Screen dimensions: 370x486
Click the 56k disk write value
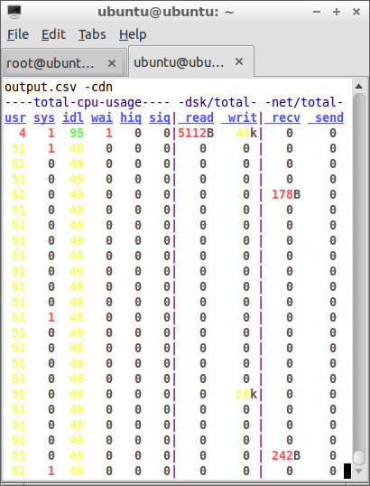[x=245, y=394]
